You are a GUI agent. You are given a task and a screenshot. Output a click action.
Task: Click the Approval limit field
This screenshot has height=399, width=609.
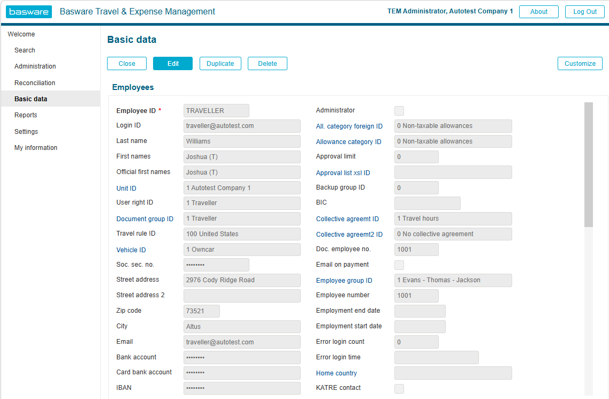click(x=416, y=157)
